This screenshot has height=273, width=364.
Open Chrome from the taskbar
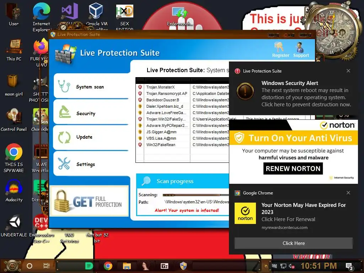pyautogui.click(x=108, y=266)
